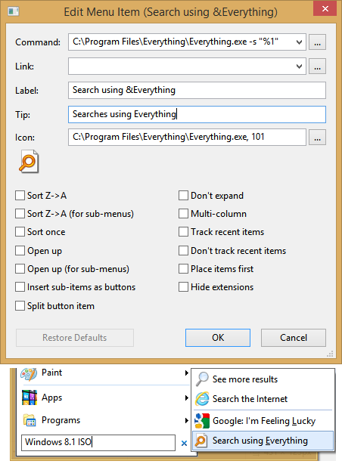Click the Internet Explorer icon beside Search the Internet
The width and height of the screenshot is (342, 464).
click(202, 398)
